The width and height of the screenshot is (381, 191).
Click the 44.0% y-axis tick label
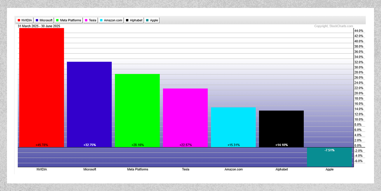point(359,31)
